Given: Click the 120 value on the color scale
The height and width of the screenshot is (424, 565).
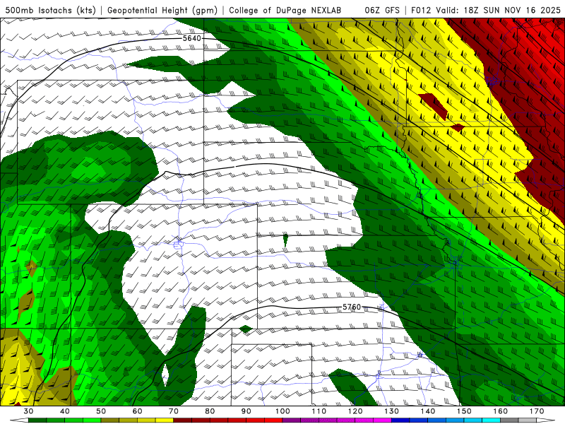Looking at the screenshot, I should (355, 411).
